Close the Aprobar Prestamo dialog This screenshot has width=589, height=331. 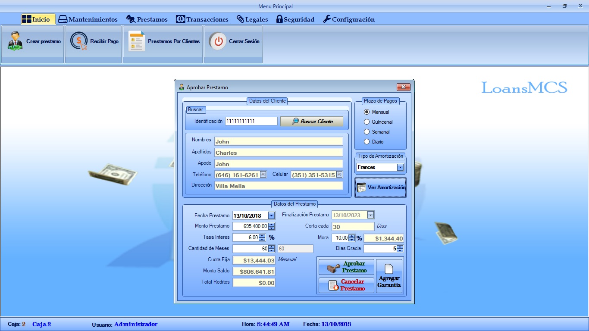point(403,87)
